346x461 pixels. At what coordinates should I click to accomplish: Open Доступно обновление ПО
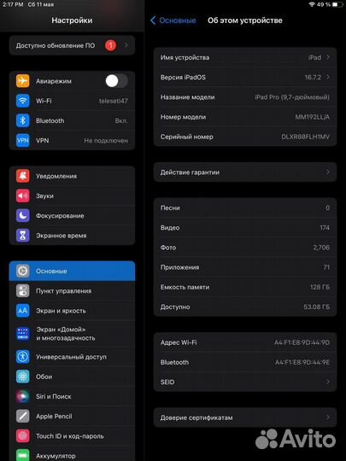point(72,45)
